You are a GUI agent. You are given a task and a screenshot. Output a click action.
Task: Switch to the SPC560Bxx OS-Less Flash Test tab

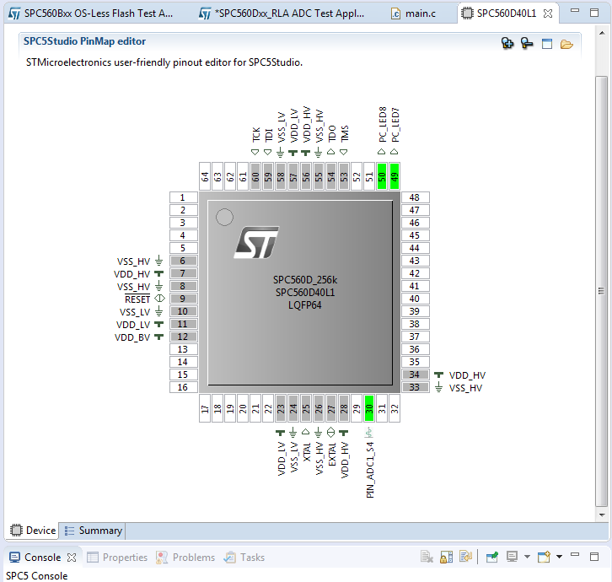click(x=90, y=13)
